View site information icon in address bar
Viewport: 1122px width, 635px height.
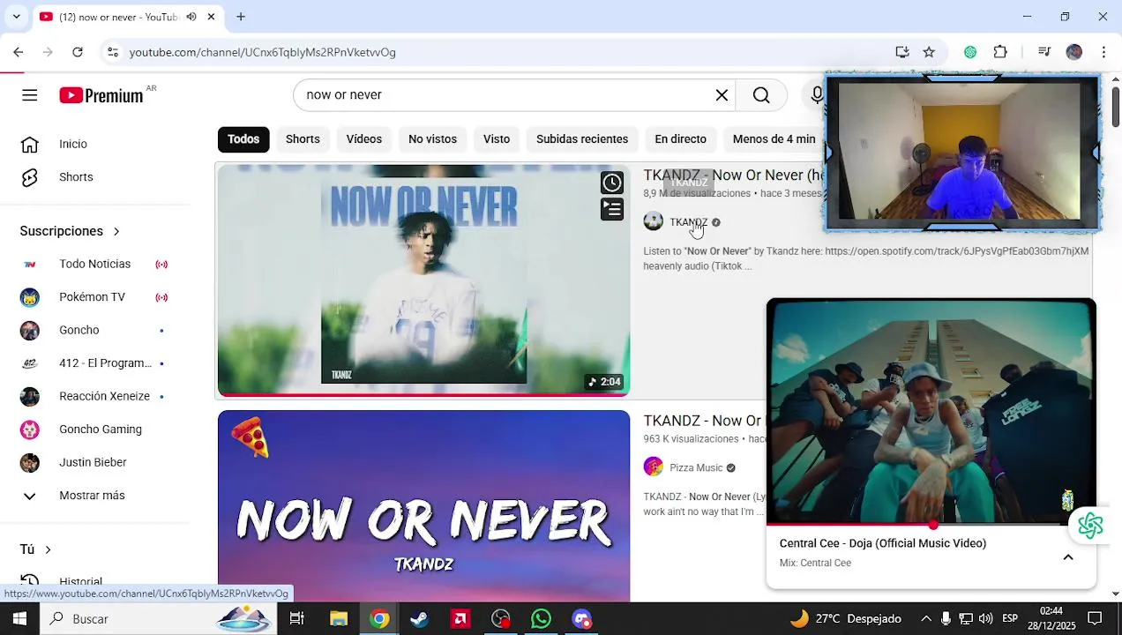[112, 52]
